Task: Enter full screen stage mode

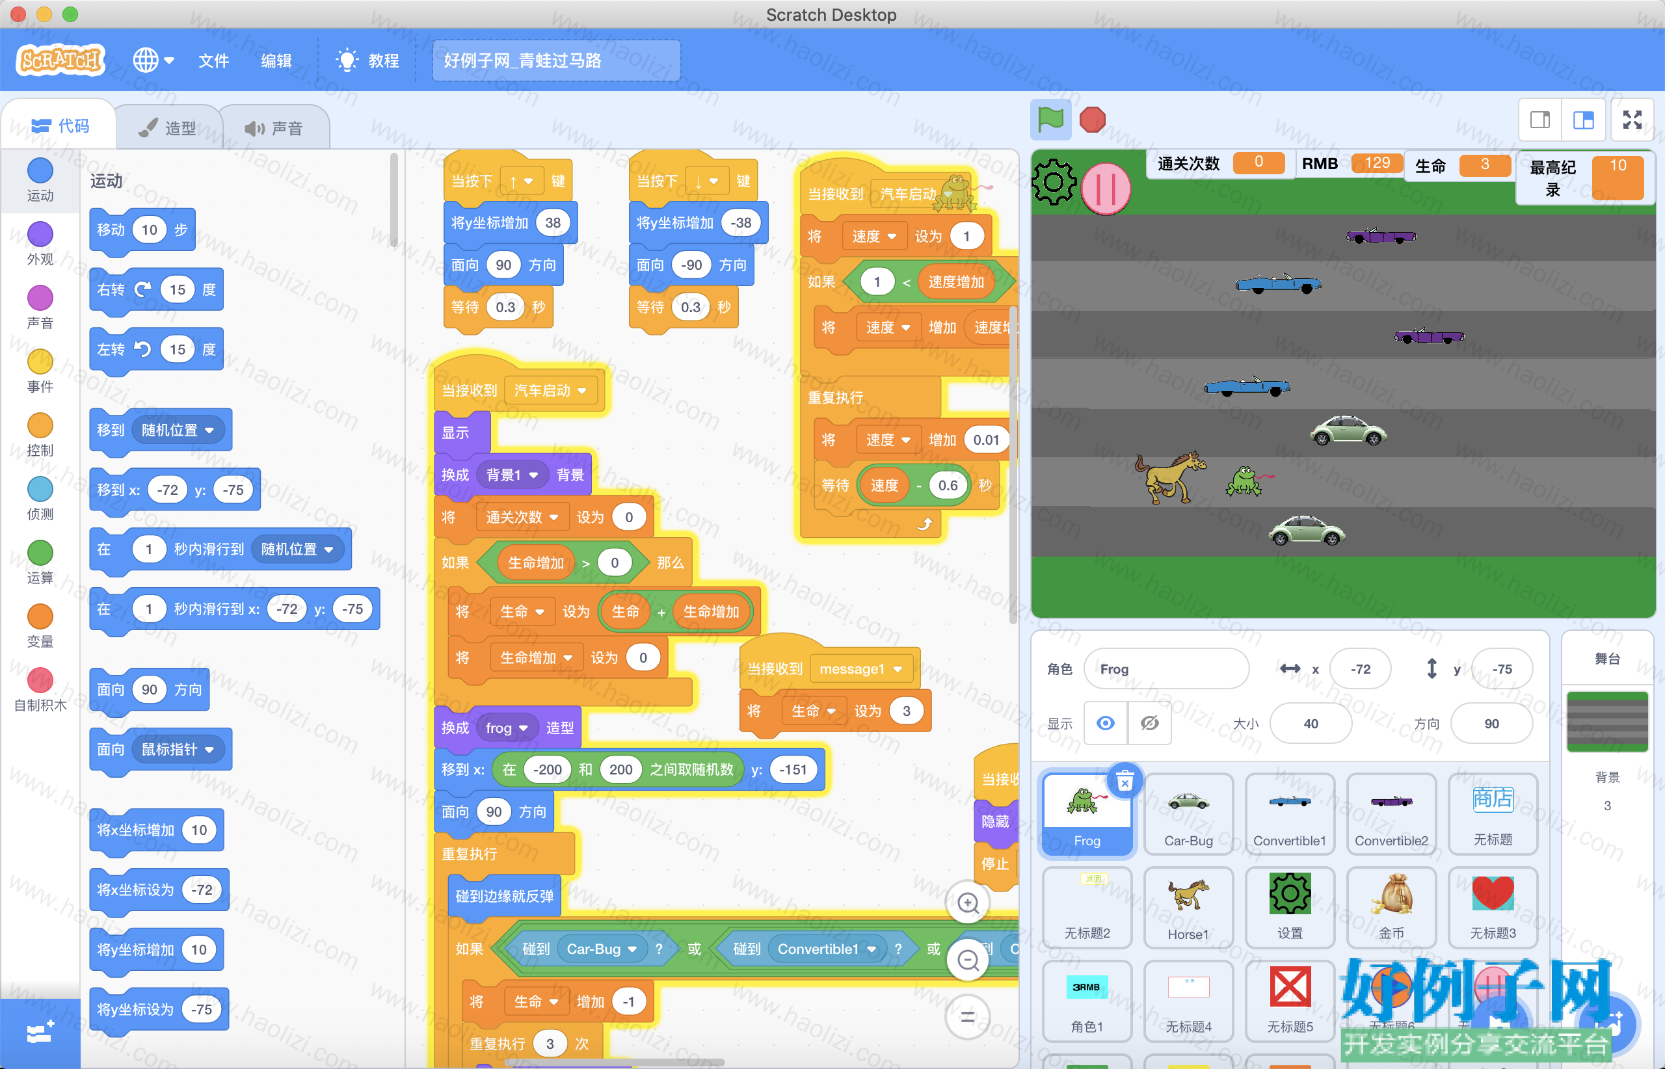Action: (1632, 120)
